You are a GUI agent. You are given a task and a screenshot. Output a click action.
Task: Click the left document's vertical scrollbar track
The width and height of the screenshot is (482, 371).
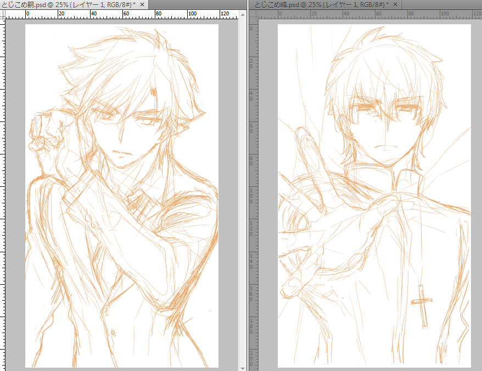pyautogui.click(x=242, y=192)
